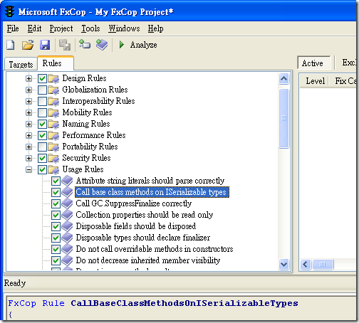Screen dimensions: 359x323
Task: Uncheck the Performance Rules checkbox
Action: tap(42, 135)
